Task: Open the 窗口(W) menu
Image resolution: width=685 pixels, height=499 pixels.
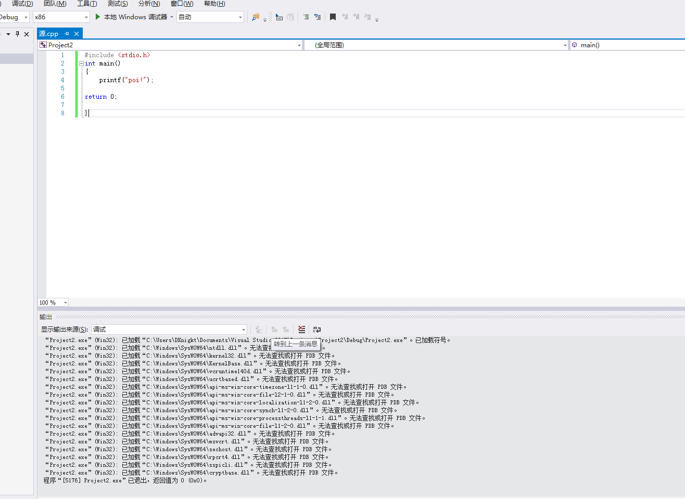Action: [x=182, y=4]
